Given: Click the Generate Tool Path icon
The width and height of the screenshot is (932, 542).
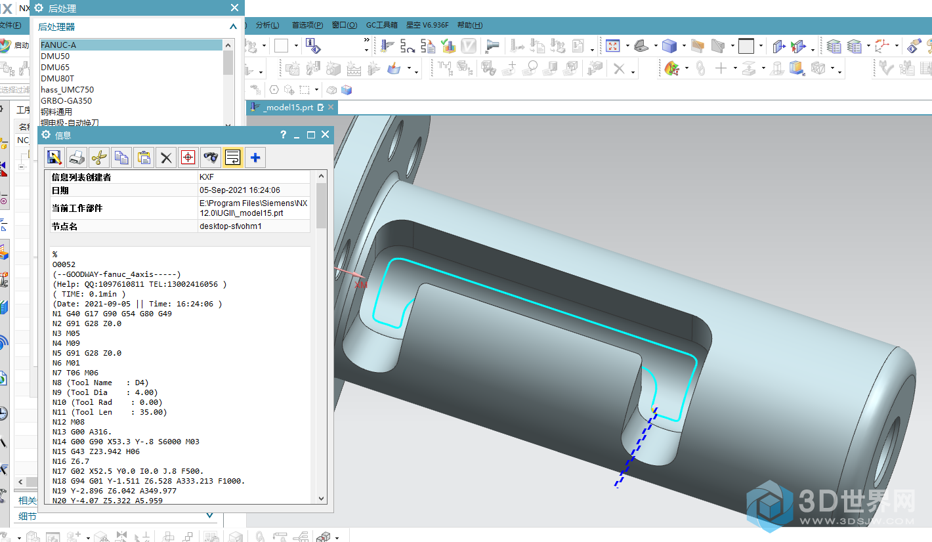Looking at the screenshot, I should point(387,46).
